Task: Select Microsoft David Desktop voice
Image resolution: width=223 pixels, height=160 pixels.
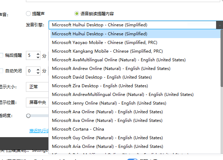Action: tap(135, 77)
